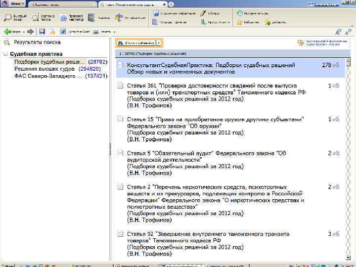Open the Меню dropdown
The height and width of the screenshot is (267, 356).
coord(17,3)
